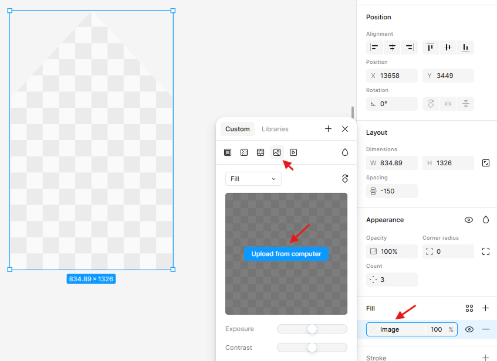497x361 pixels.
Task: Flip selection horizontally
Action: coord(448,104)
